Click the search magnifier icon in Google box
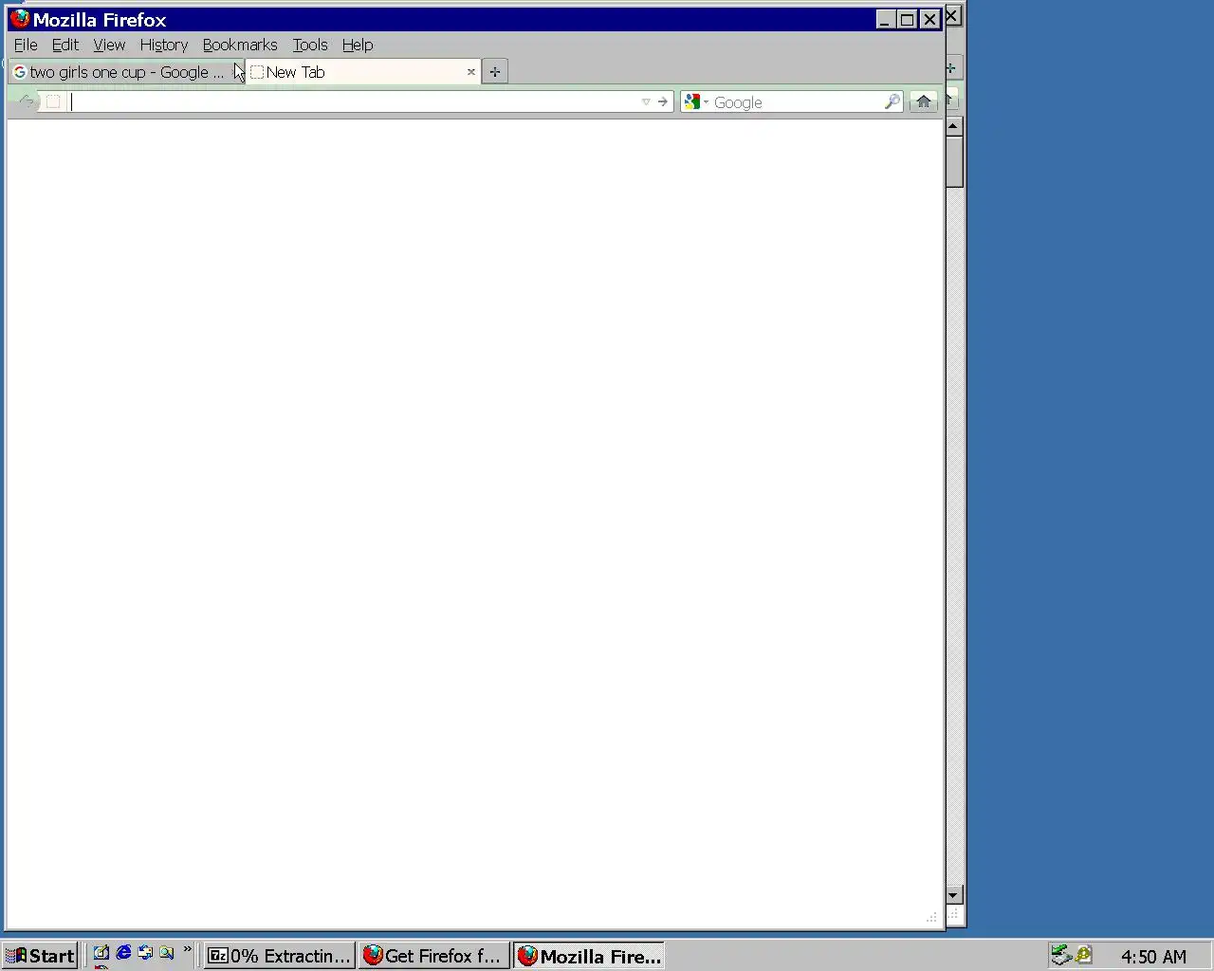1214x971 pixels. [892, 101]
